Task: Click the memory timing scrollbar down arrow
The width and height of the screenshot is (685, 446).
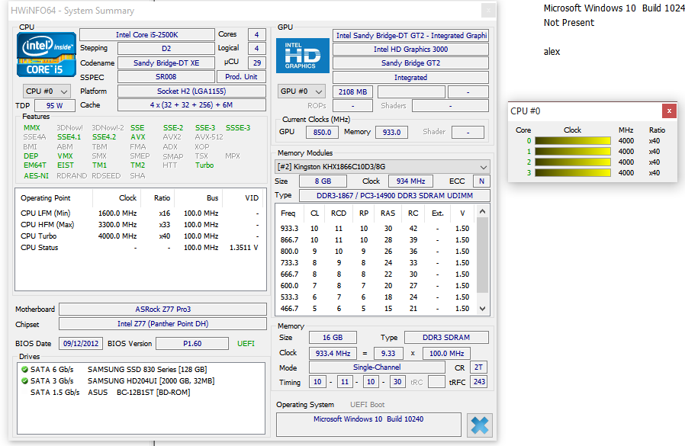Action: 482,309
